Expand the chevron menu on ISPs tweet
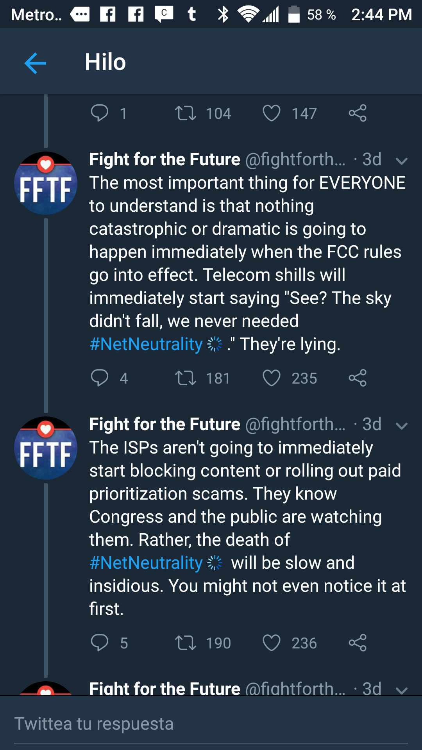The height and width of the screenshot is (750, 422). [401, 425]
